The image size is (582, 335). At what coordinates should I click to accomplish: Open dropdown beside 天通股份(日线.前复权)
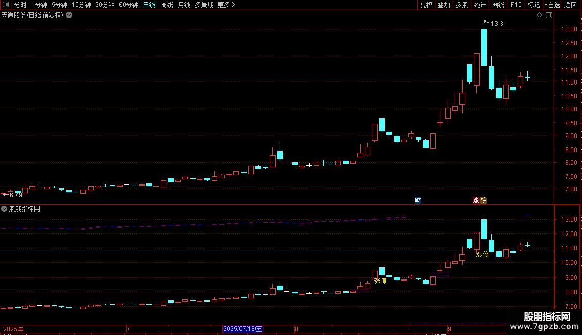tap(69, 15)
